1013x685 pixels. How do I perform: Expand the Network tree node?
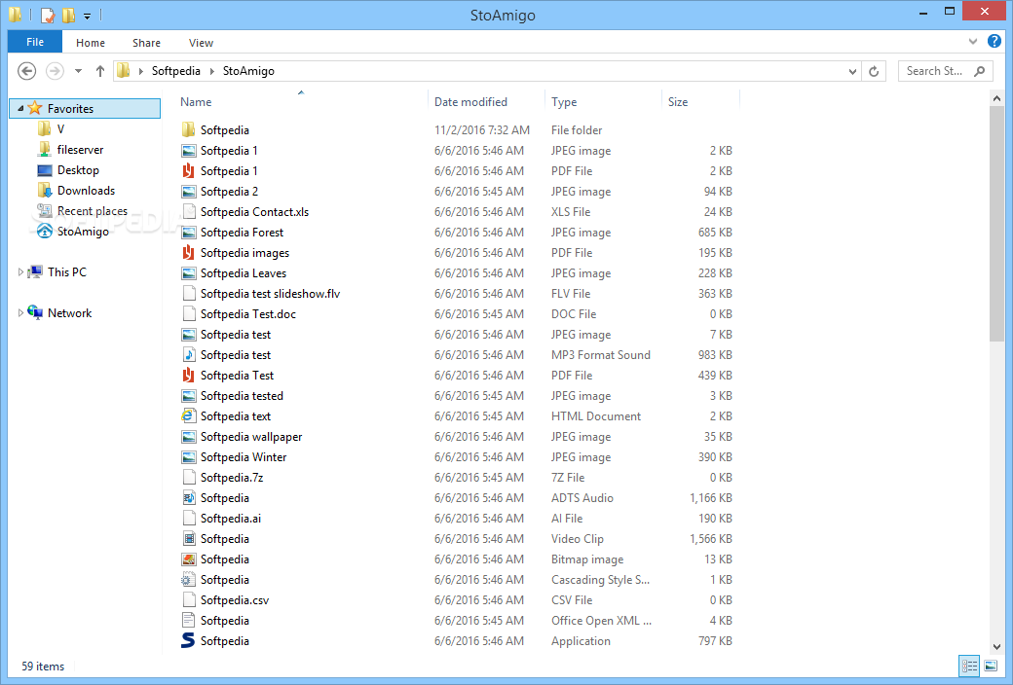20,313
